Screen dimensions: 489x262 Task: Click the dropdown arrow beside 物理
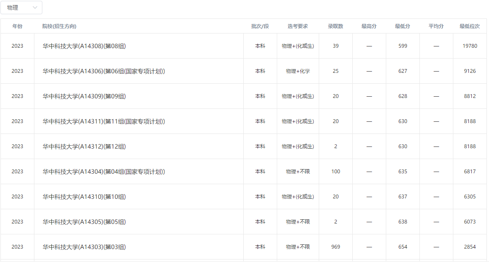click(x=34, y=8)
